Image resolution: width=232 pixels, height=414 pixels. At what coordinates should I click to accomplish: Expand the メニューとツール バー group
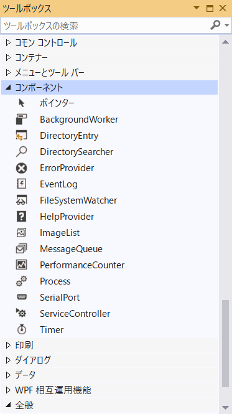8,72
